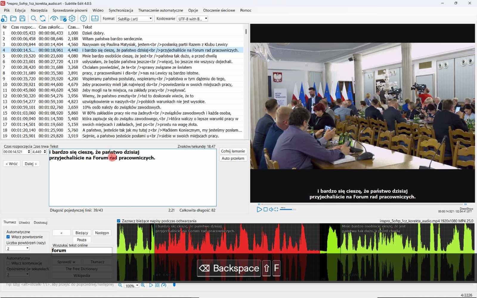Viewport: 477px width, 298px height.
Task: Click the '< Wróć' button
Action: pyautogui.click(x=12, y=164)
